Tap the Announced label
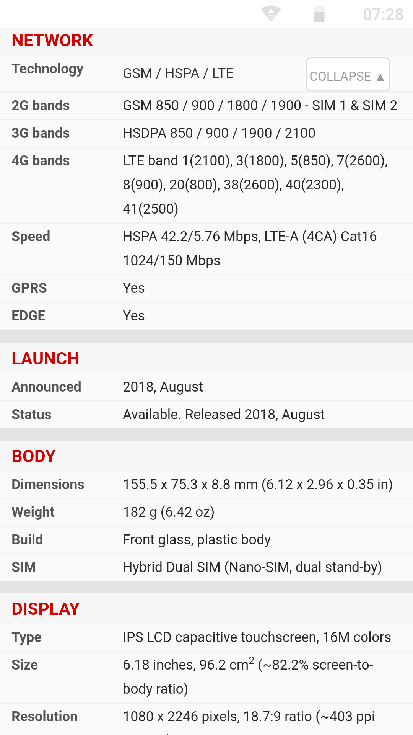This screenshot has width=413, height=735. (46, 387)
